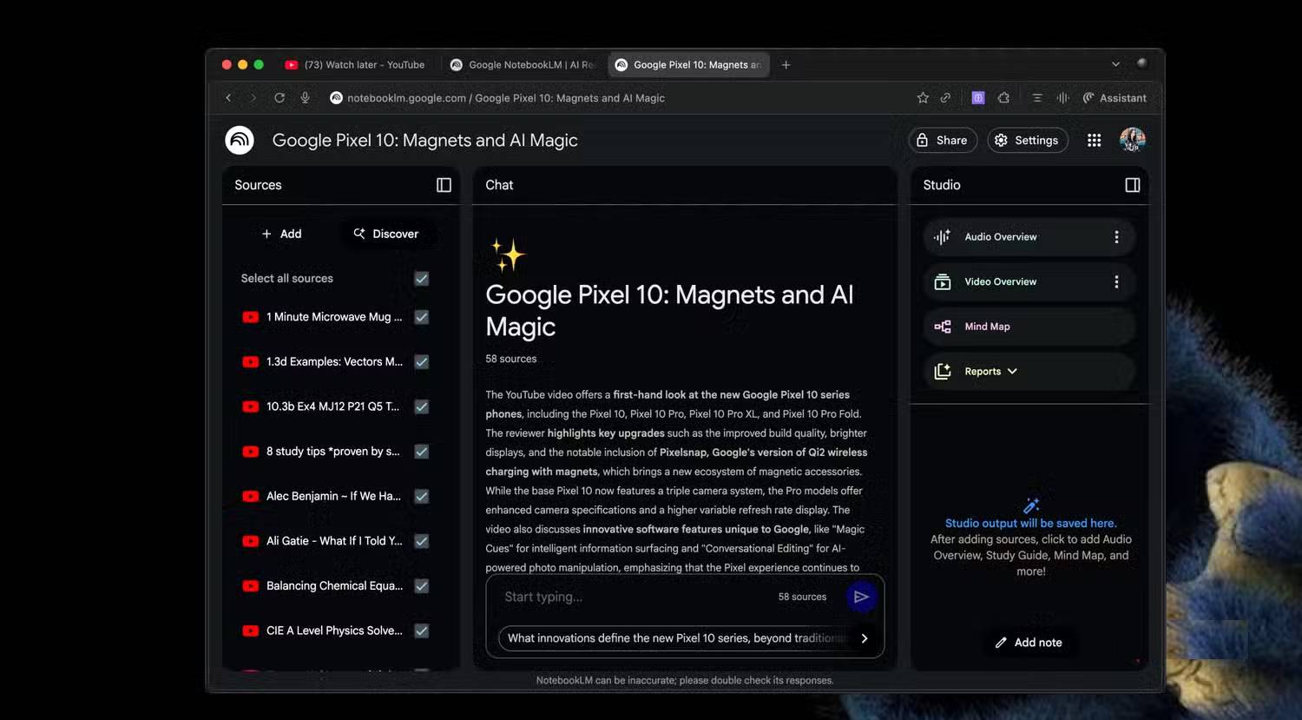The height and width of the screenshot is (720, 1302).
Task: Collapse the Sources panel icon
Action: (x=444, y=185)
